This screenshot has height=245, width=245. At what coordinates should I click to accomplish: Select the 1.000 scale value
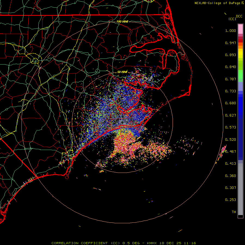click(x=231, y=30)
